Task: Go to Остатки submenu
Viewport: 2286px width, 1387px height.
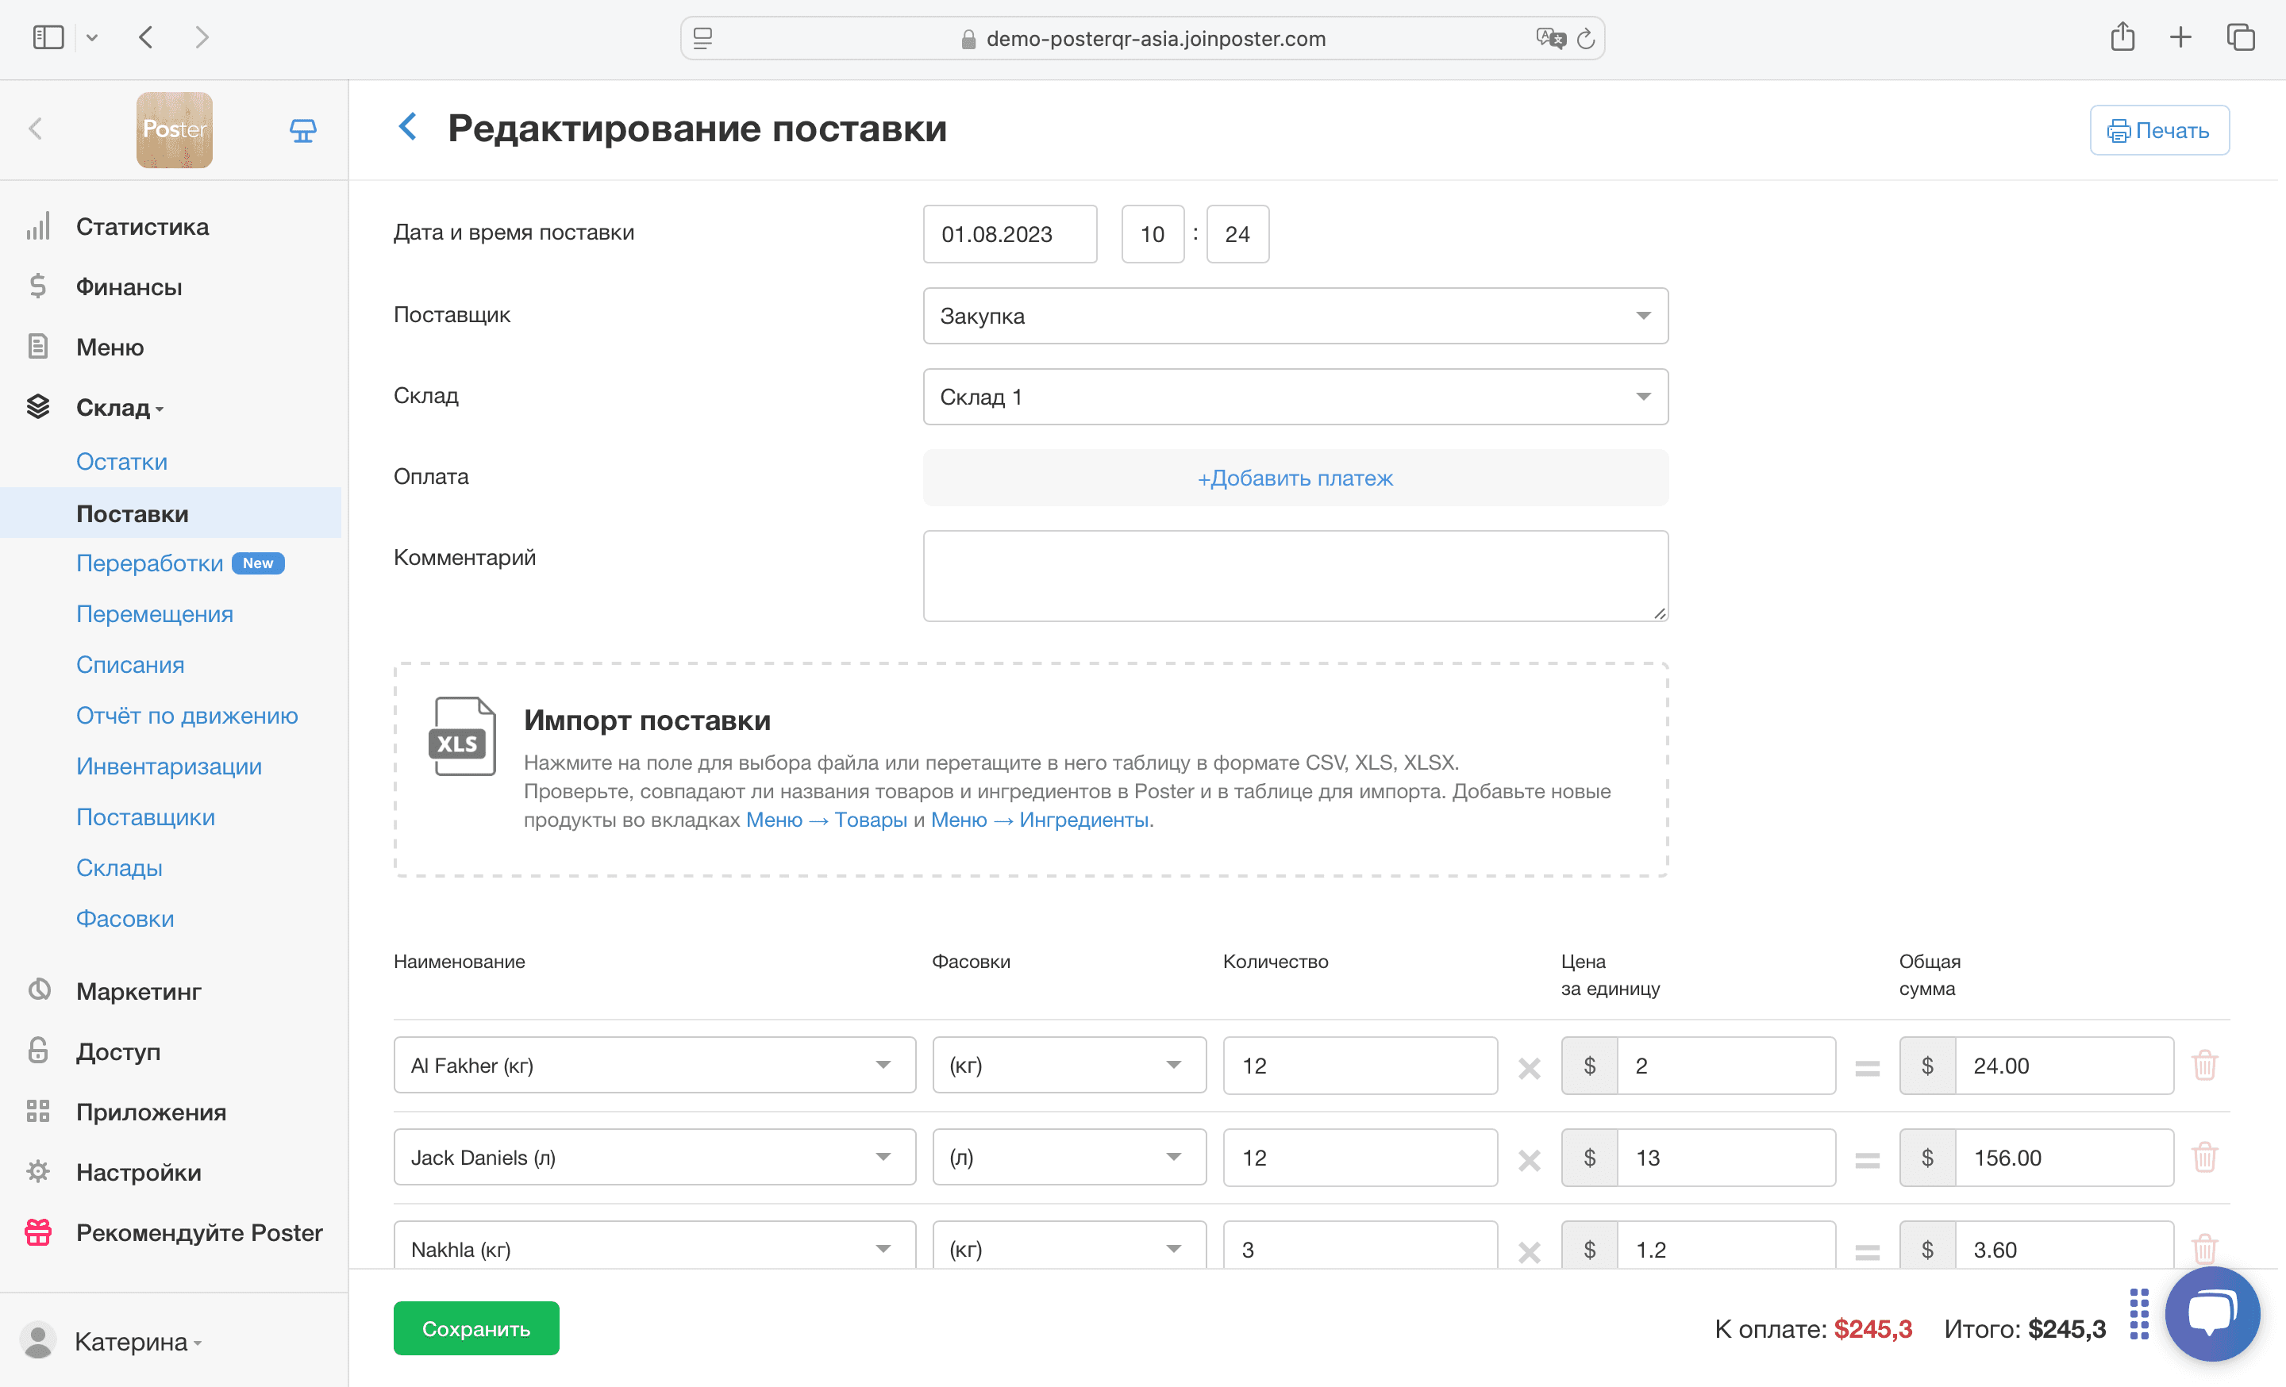Action: coord(121,462)
